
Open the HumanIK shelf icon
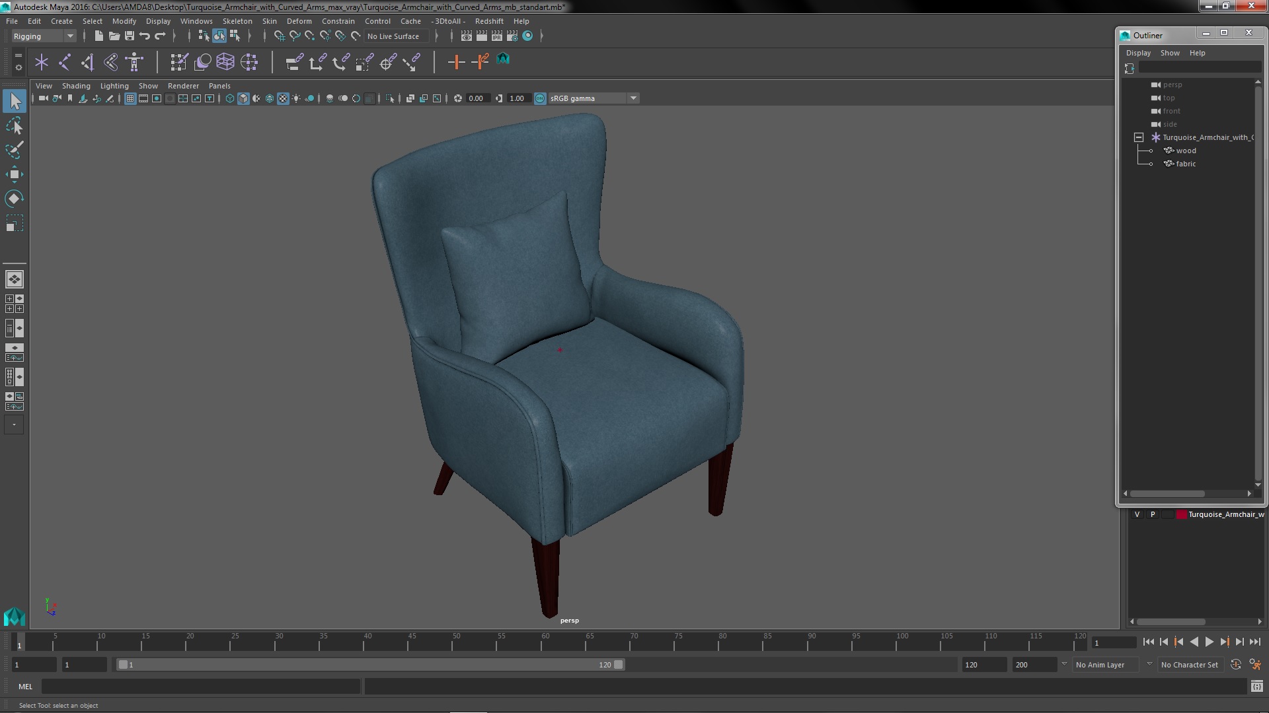pyautogui.click(x=134, y=63)
